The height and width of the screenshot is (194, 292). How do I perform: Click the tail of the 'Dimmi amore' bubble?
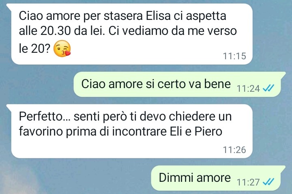tap(283, 168)
